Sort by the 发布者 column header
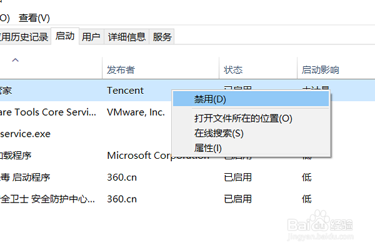This screenshot has width=375, height=250. pos(121,69)
